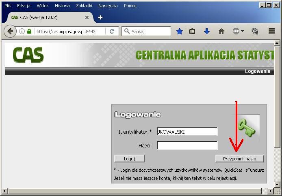
Task: Open the downloads arrow icon
Action: [x=207, y=31]
